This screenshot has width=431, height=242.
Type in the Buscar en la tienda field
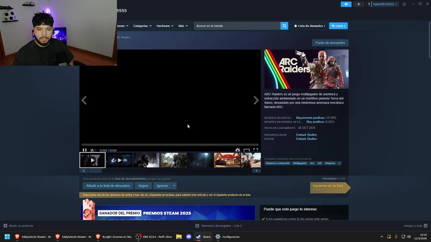[x=237, y=26]
